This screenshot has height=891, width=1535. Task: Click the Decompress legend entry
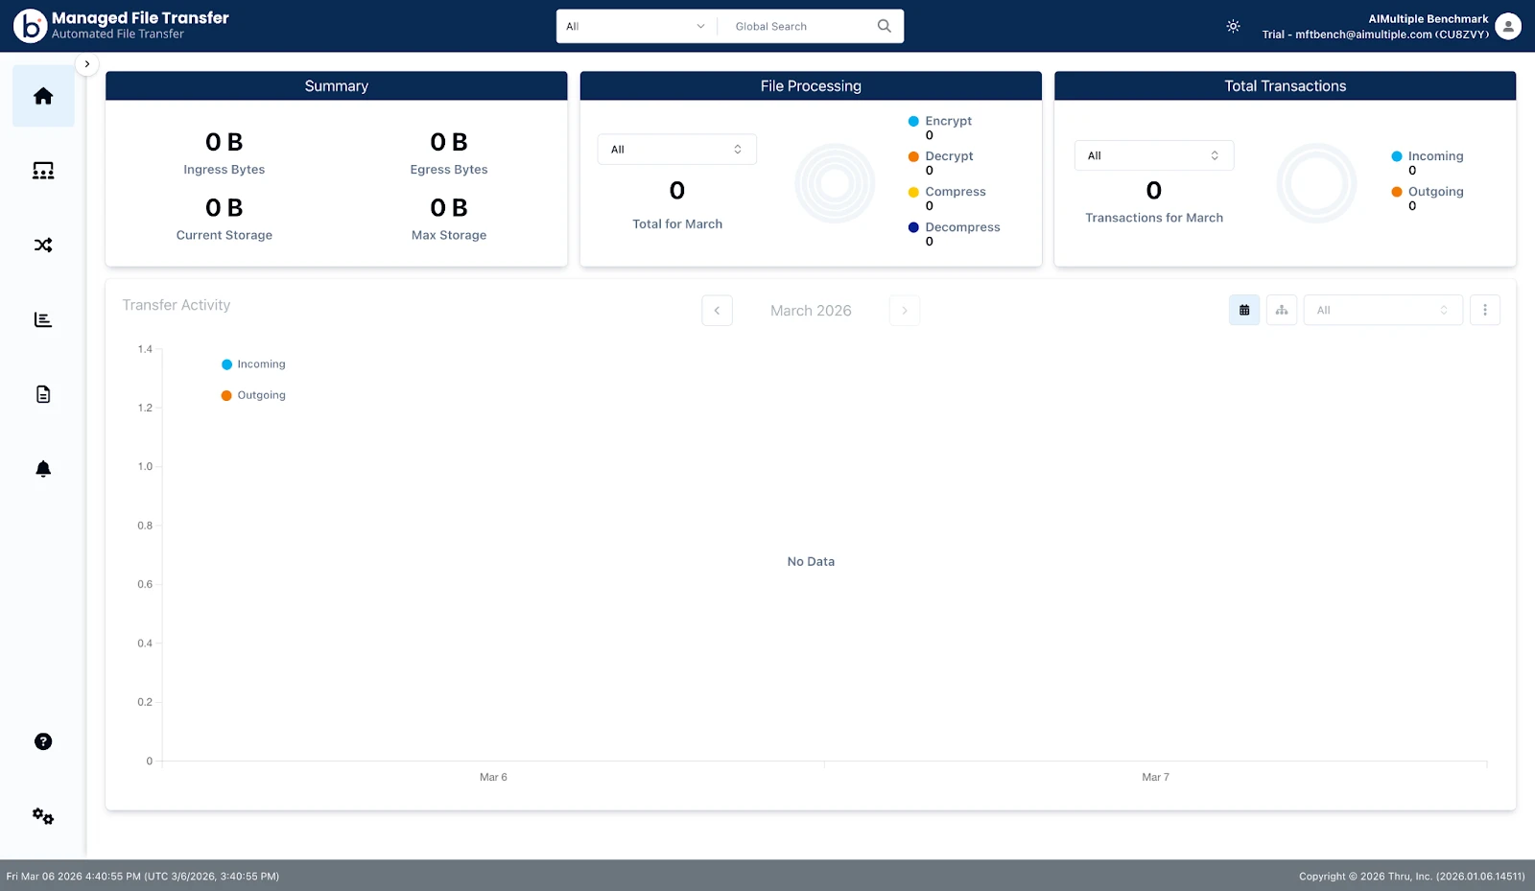(955, 227)
